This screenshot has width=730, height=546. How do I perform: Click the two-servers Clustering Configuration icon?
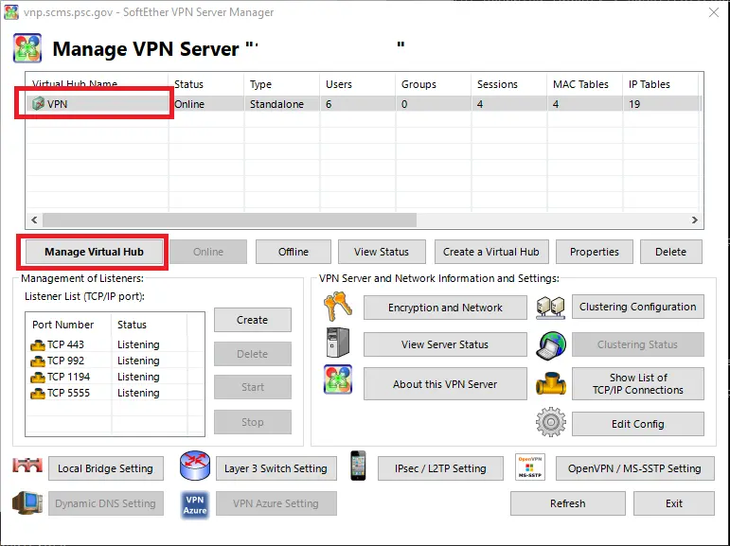click(550, 308)
